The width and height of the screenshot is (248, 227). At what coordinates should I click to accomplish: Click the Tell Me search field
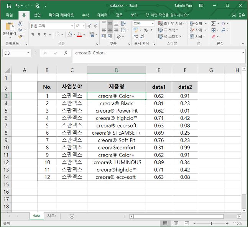pos(167,15)
